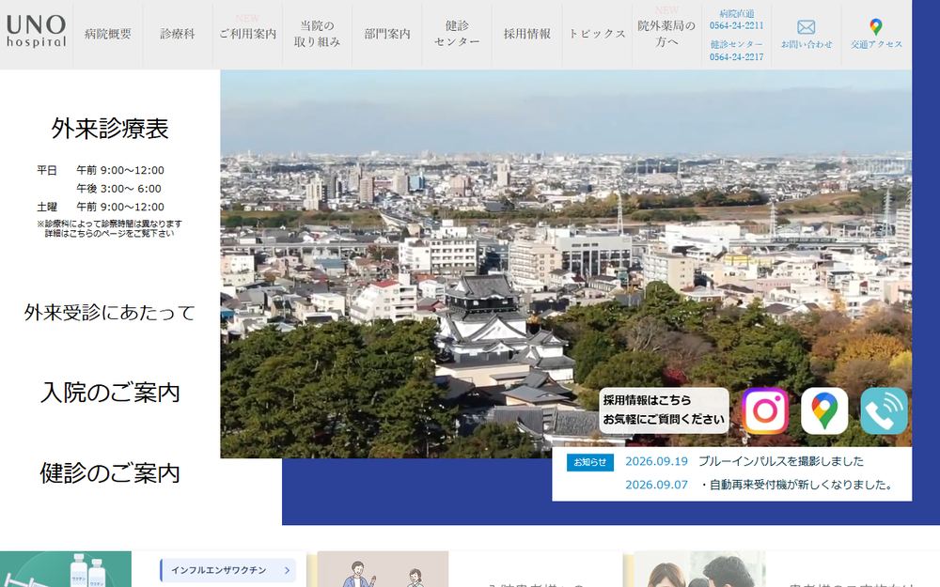Click the 健診センター phone number 0564-24-2217

(737, 57)
